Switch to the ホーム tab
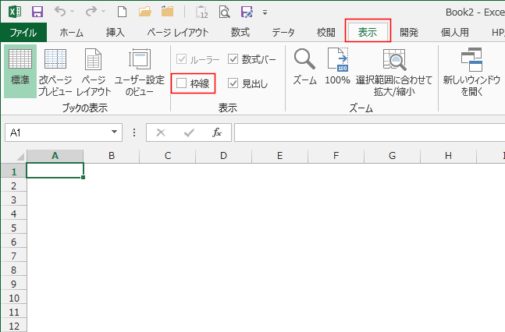 tap(71, 32)
